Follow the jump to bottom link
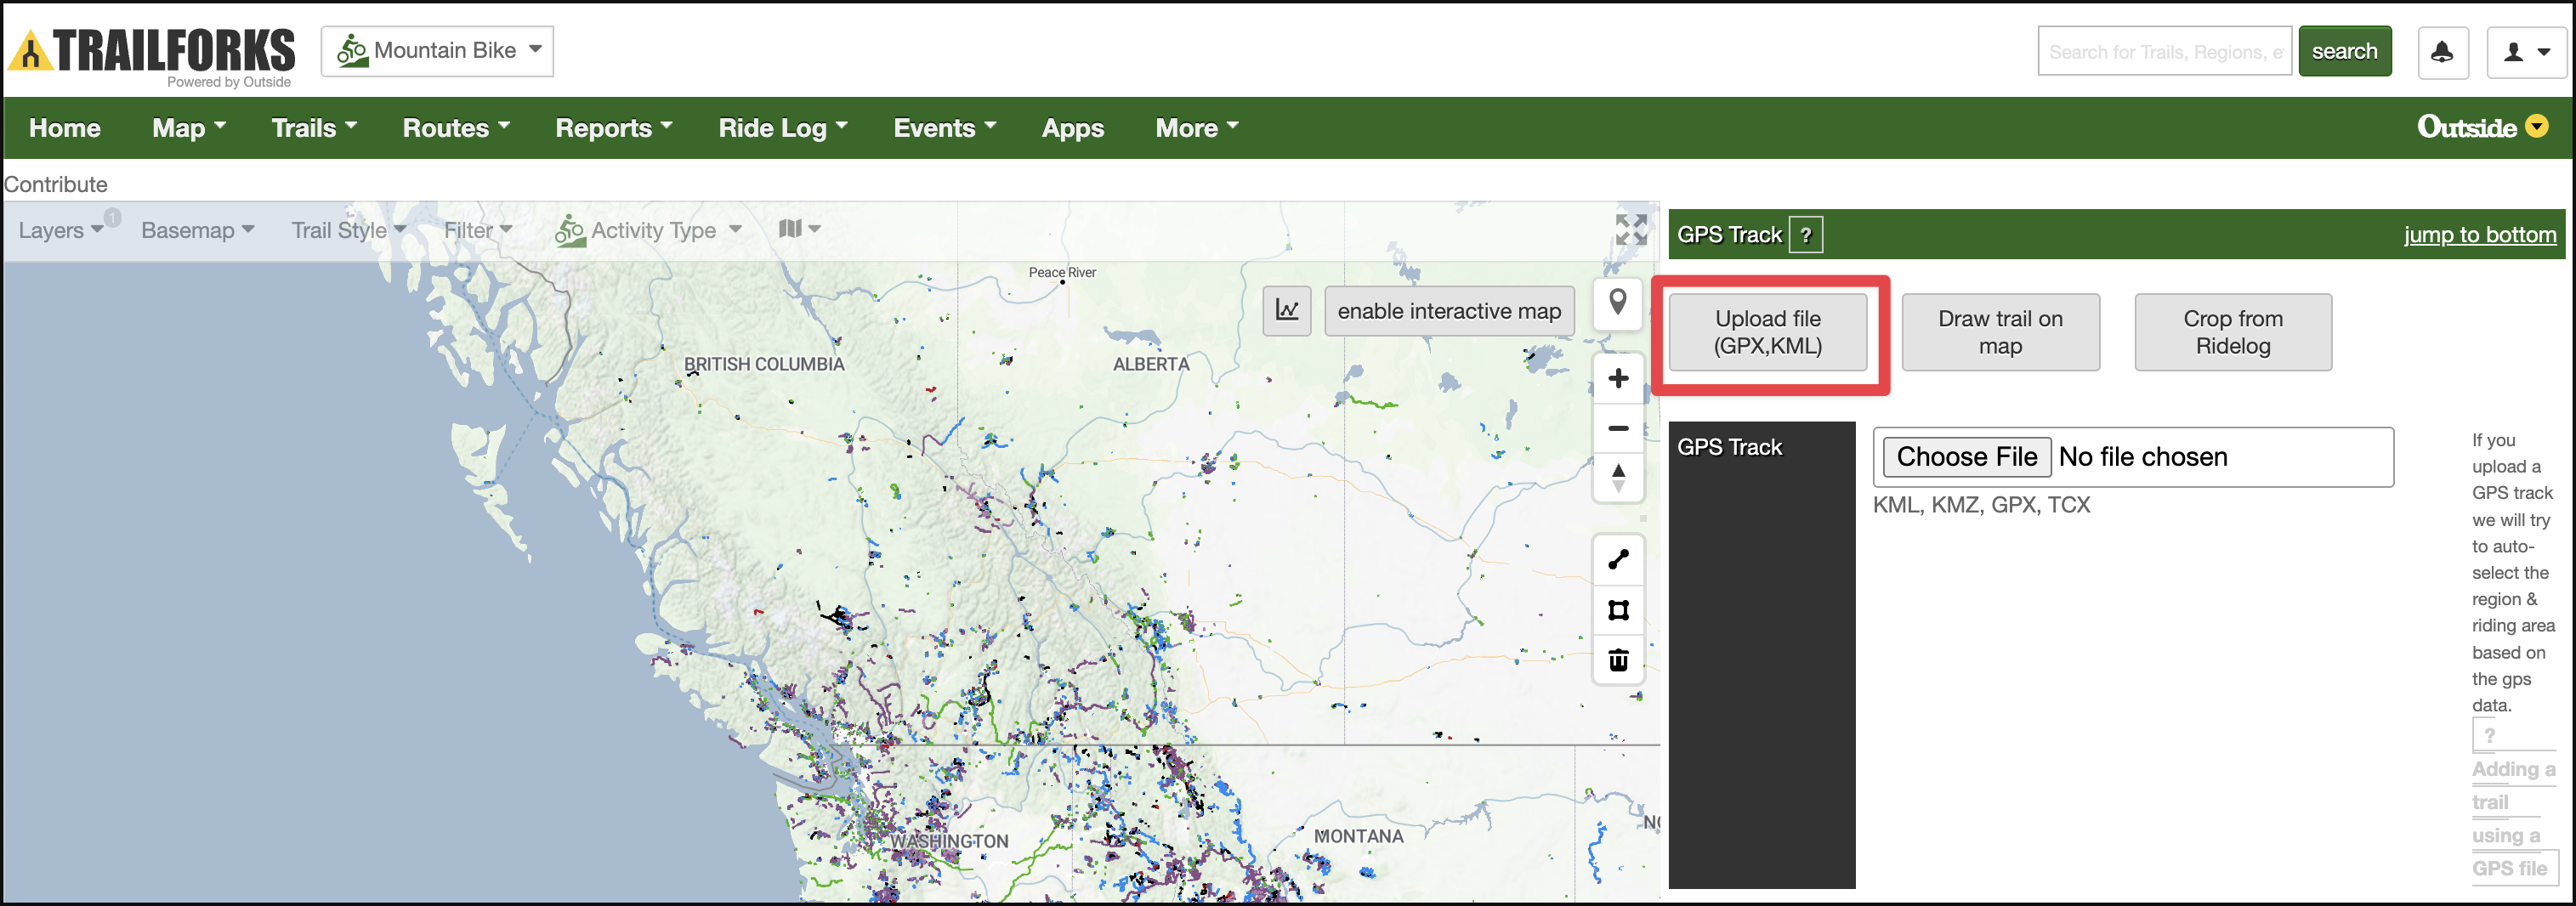Screen dimensions: 2576x906 pyautogui.click(x=2479, y=235)
